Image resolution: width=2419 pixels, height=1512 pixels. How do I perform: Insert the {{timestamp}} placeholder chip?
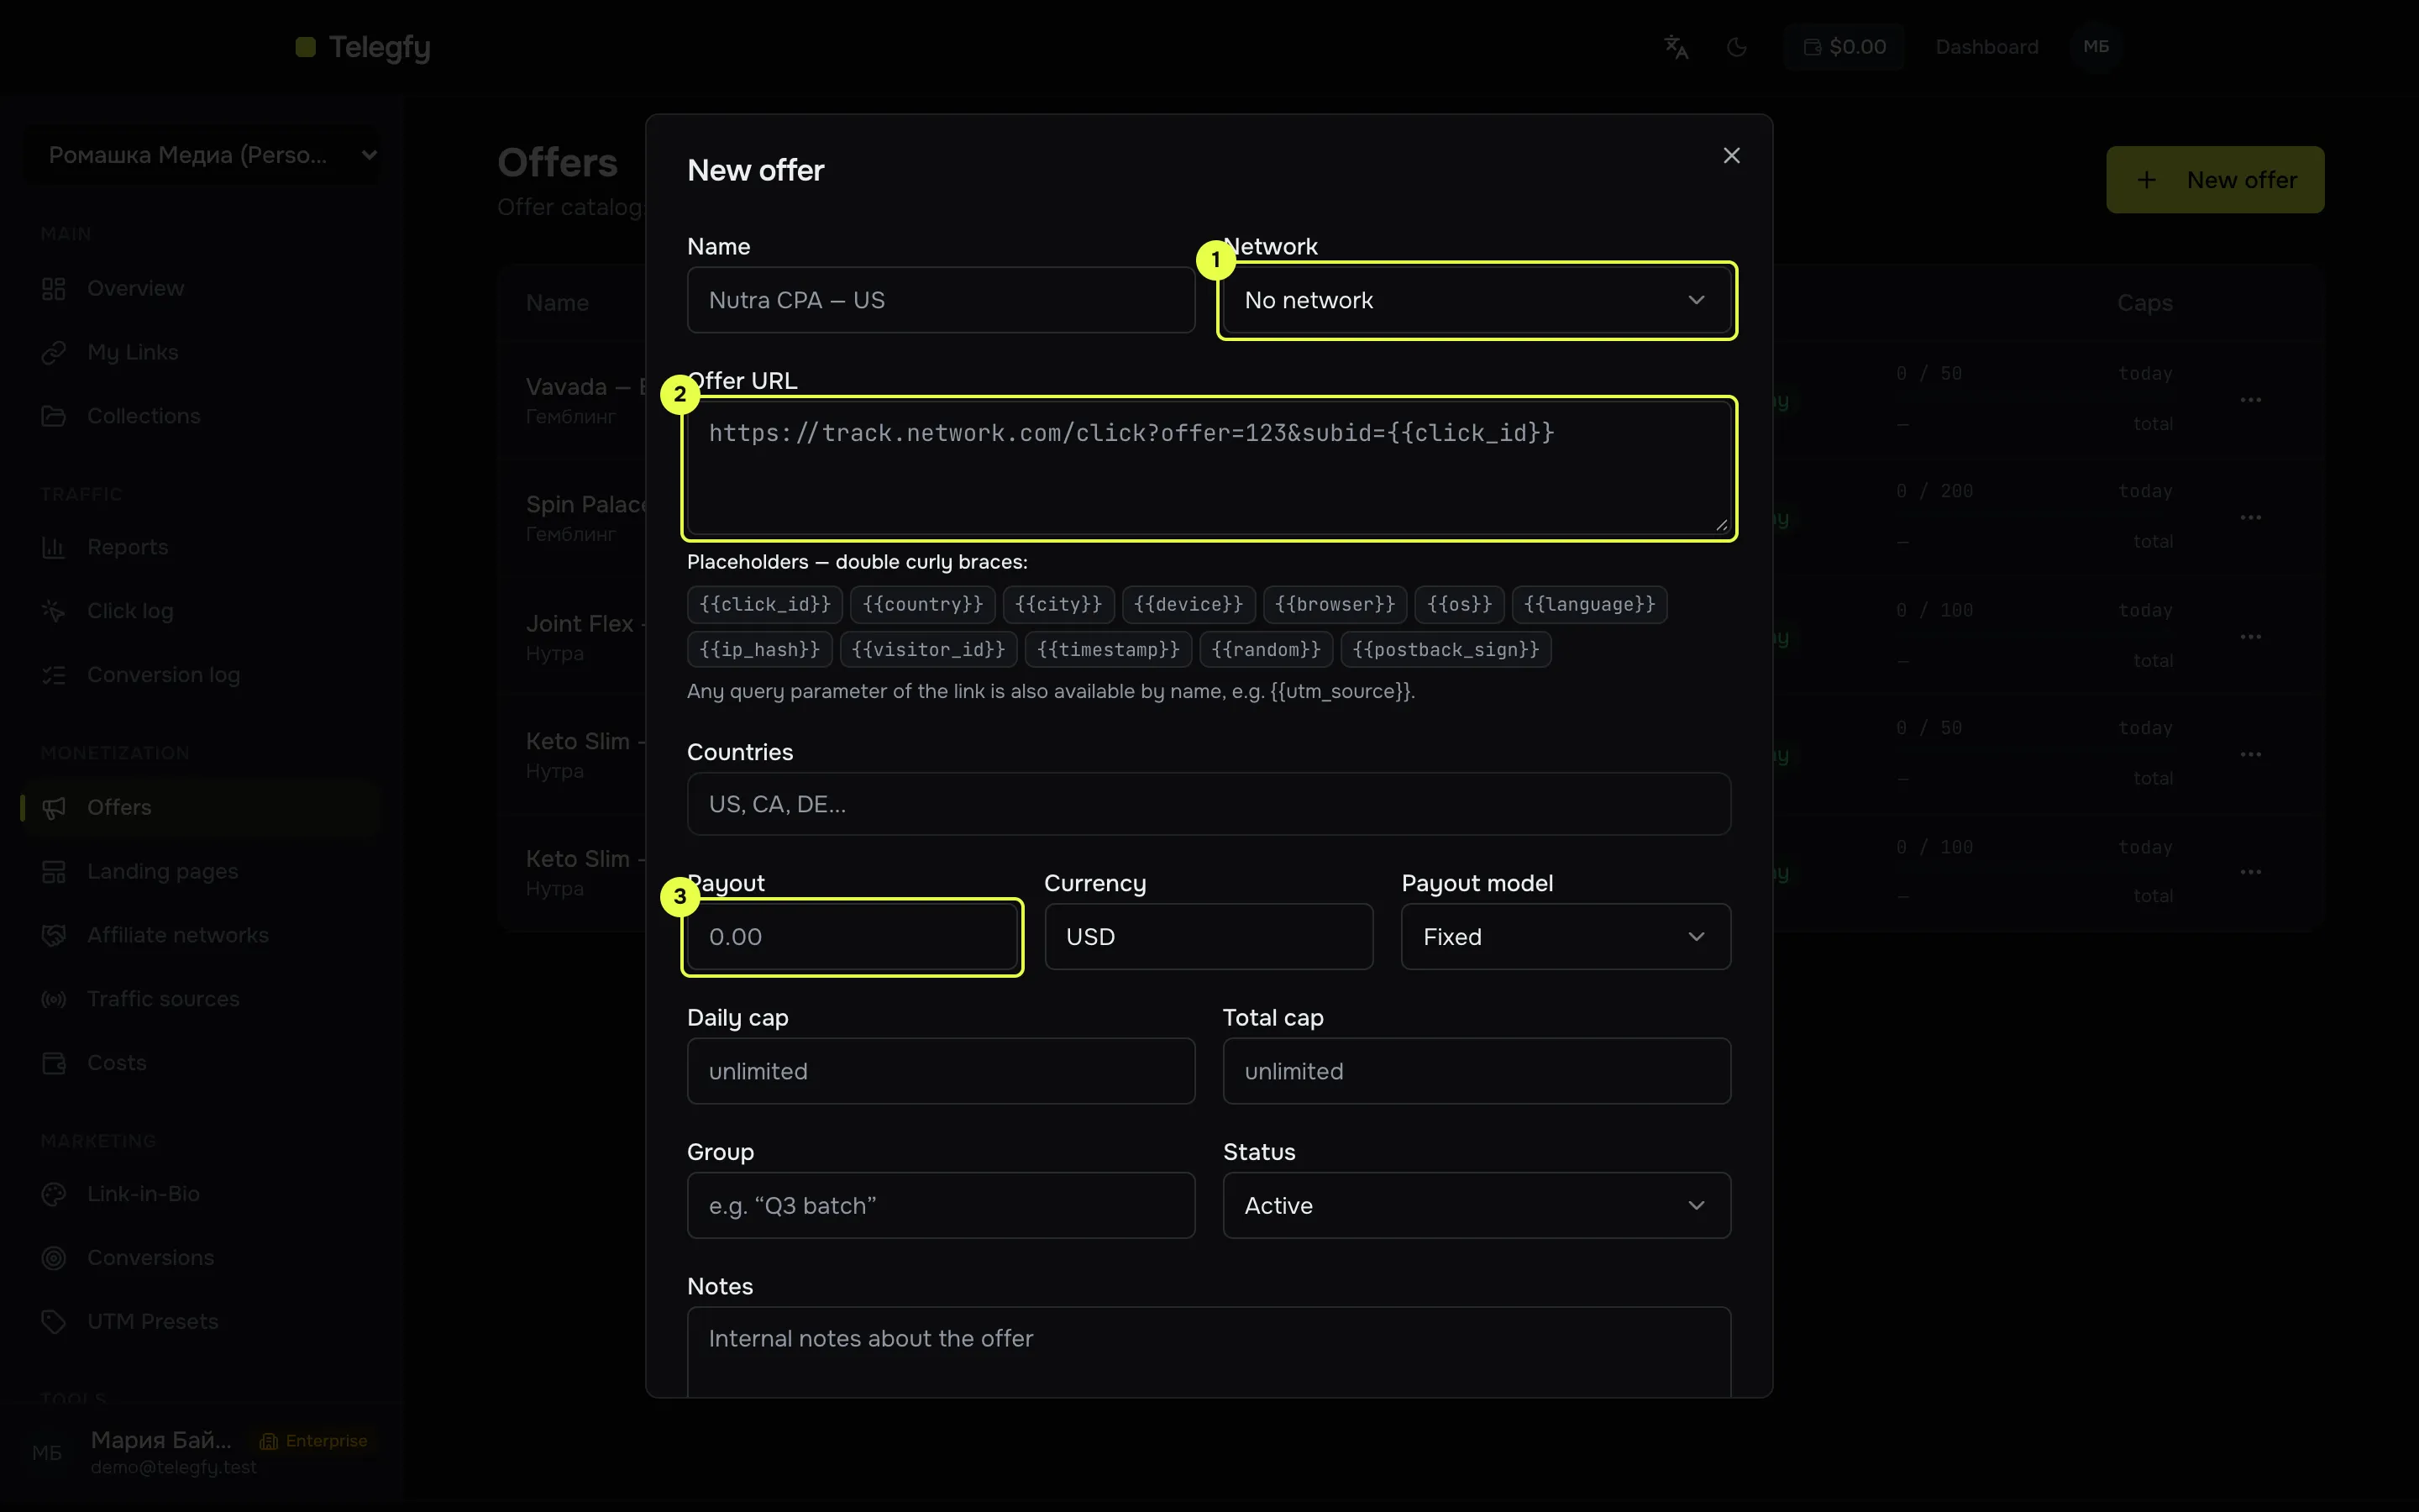click(x=1108, y=650)
